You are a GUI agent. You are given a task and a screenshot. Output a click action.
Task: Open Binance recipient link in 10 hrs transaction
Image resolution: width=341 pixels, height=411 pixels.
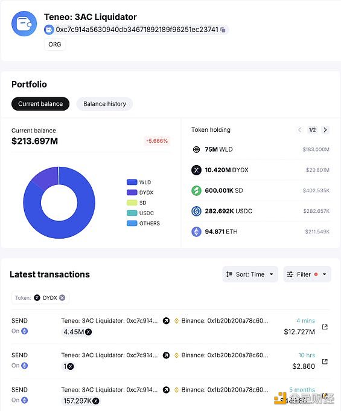pyautogui.click(x=225, y=355)
